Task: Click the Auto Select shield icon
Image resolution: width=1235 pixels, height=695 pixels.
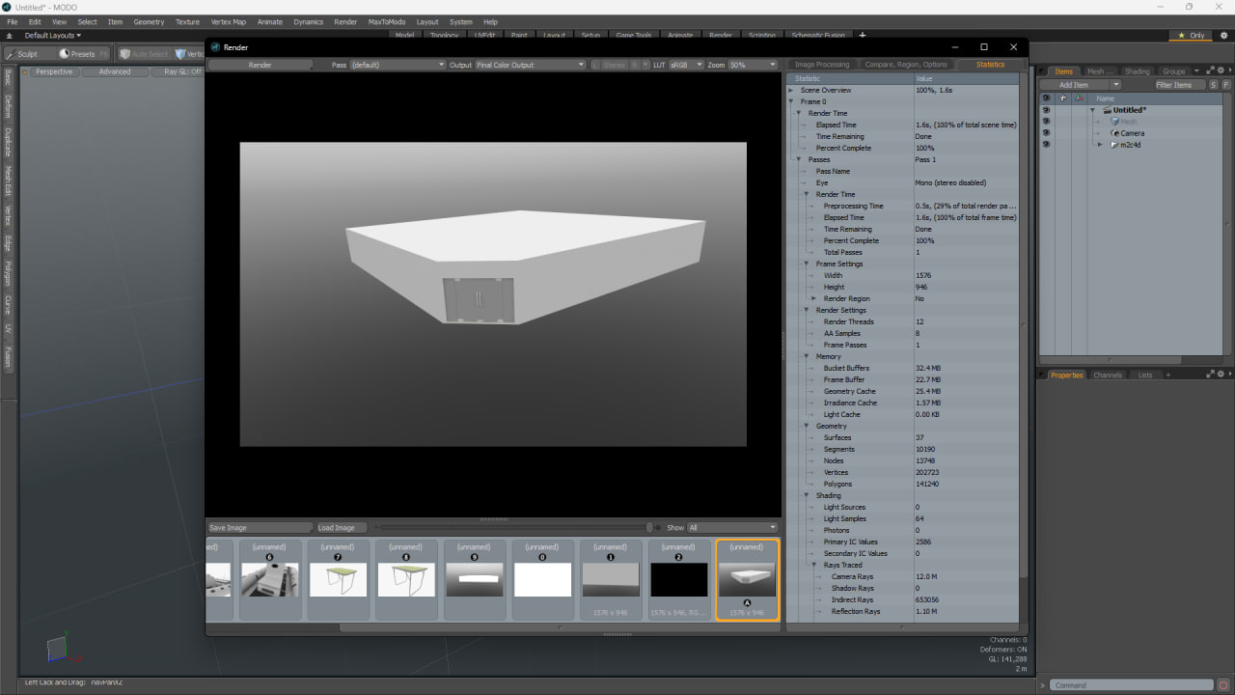Action: (124, 54)
